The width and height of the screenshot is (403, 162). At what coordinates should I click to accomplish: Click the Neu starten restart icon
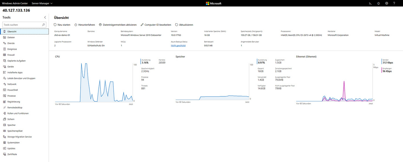tap(55, 25)
